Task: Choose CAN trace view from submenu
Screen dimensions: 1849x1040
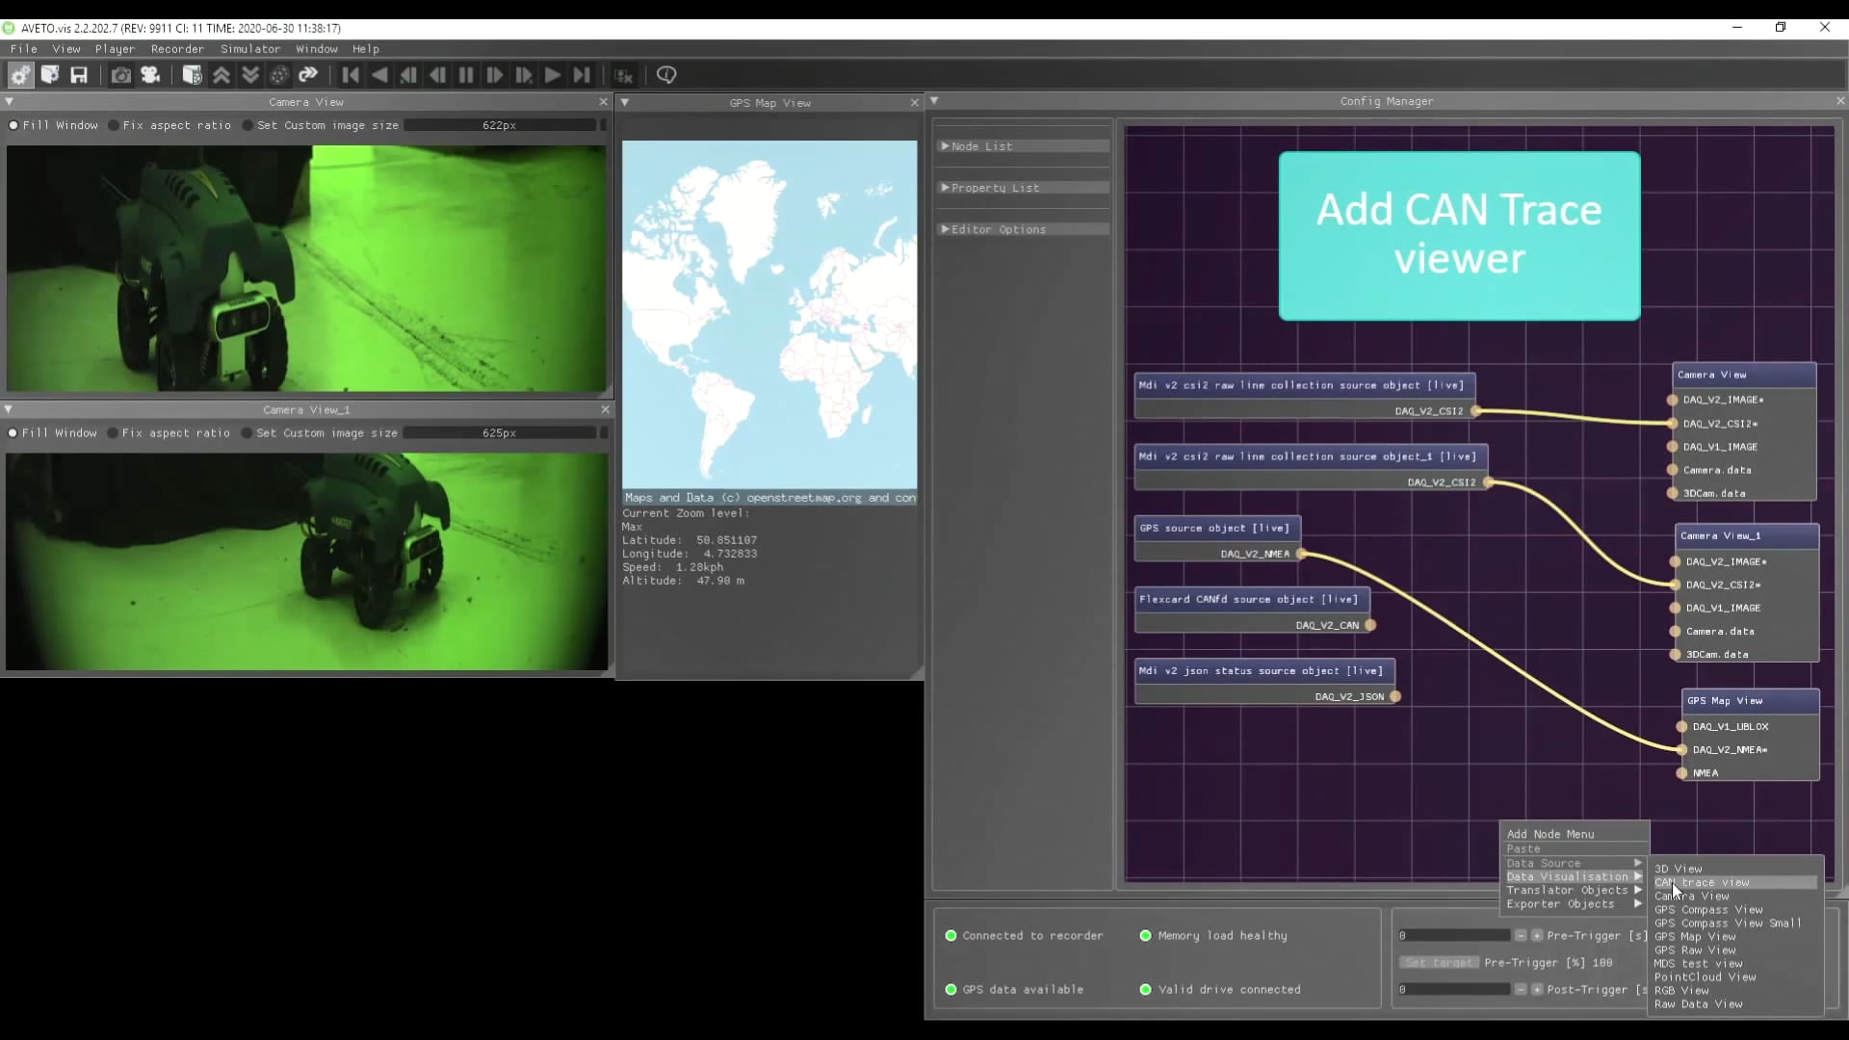Action: click(1735, 882)
